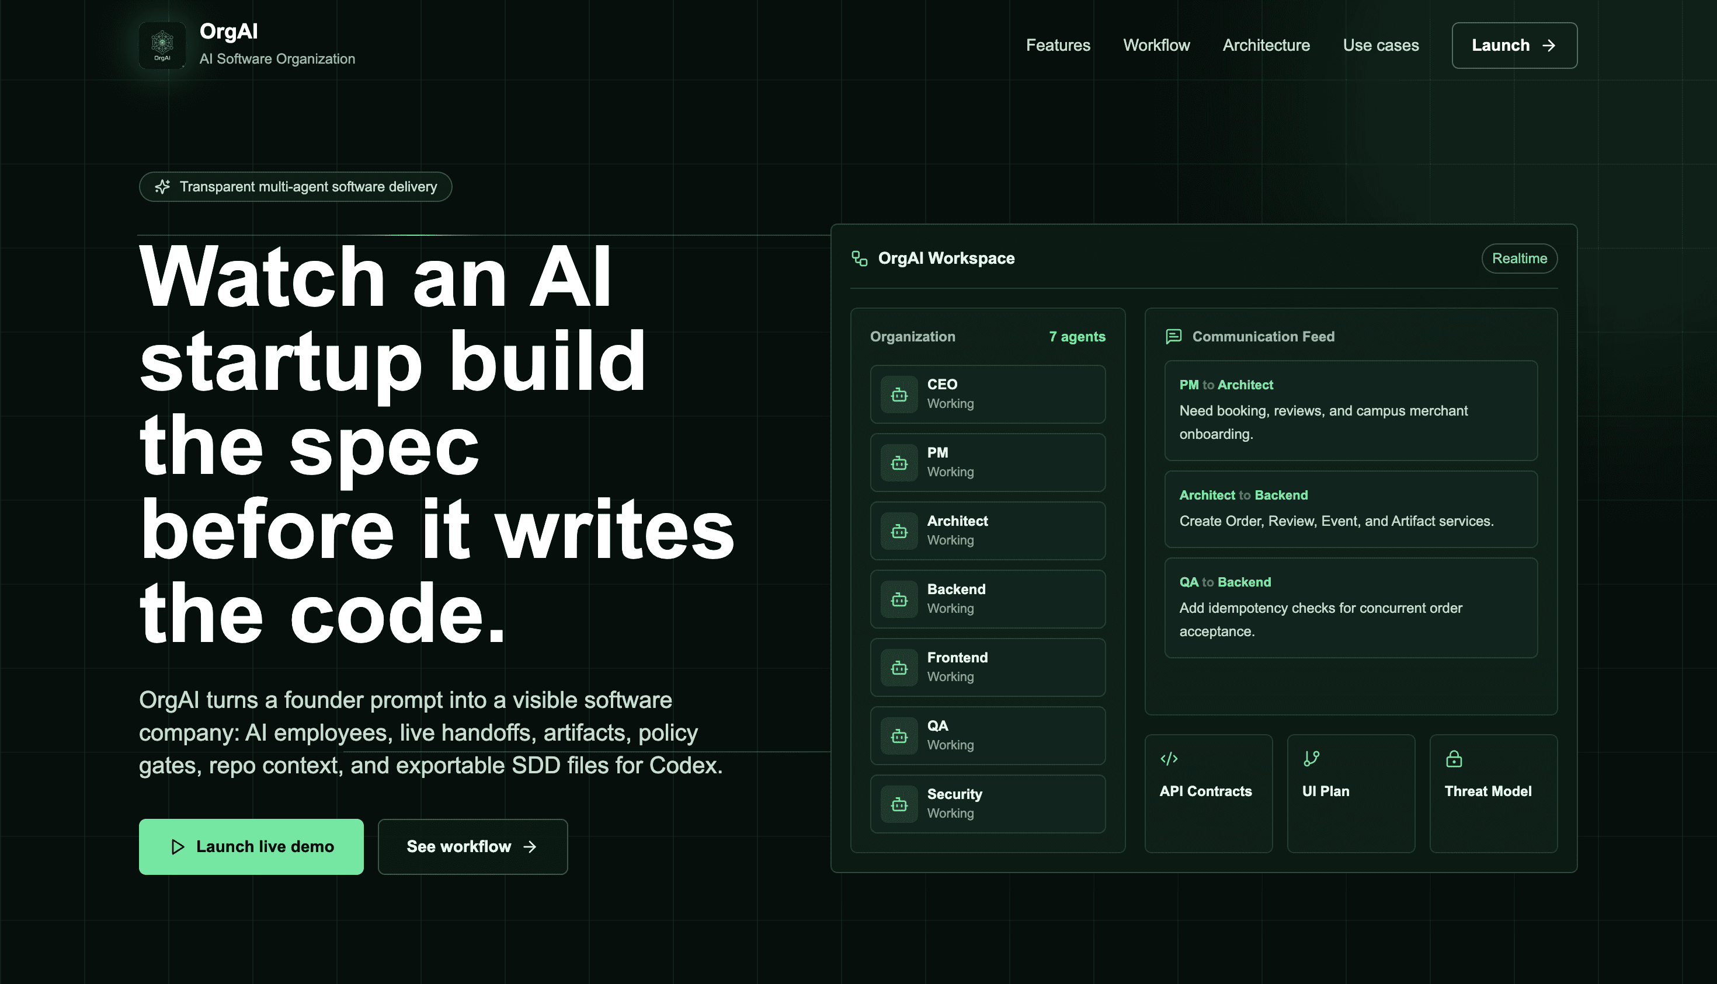Click the 'PM' agent name

point(937,452)
